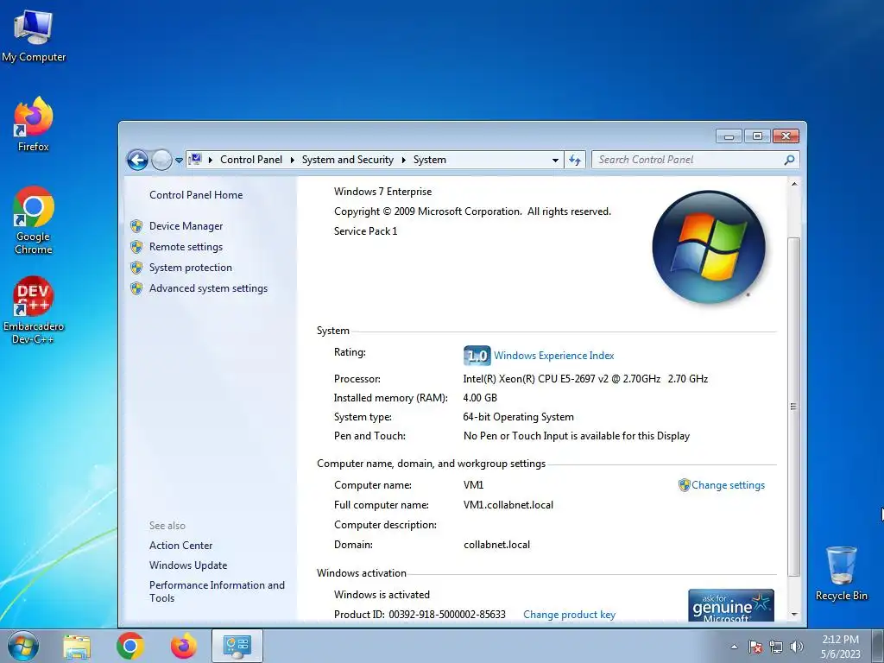
Task: Click Change settings link
Action: pyautogui.click(x=728, y=485)
